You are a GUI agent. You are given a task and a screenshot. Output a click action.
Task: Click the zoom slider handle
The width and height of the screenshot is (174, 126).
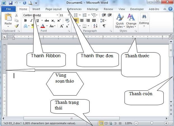click(x=152, y=123)
